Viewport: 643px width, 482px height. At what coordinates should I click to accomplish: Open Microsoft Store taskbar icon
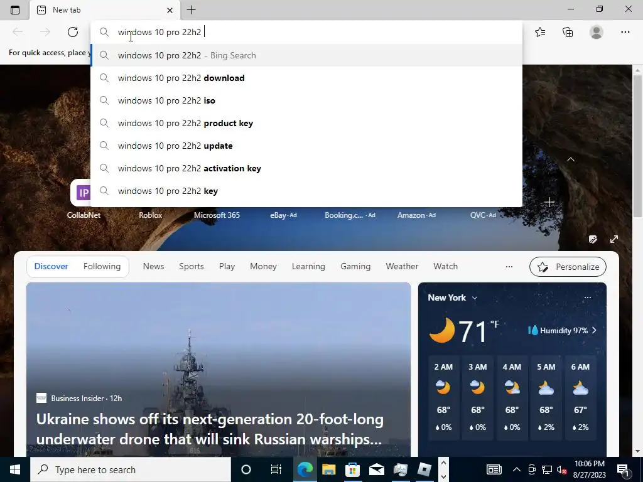(x=352, y=469)
